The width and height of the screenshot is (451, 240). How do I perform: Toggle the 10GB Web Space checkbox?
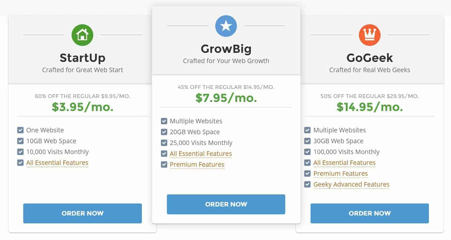(20, 141)
